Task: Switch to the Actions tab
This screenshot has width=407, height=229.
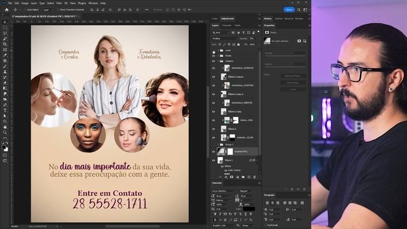Action: (x=279, y=18)
